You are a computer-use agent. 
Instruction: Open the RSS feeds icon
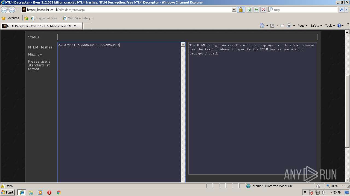click(x=272, y=26)
